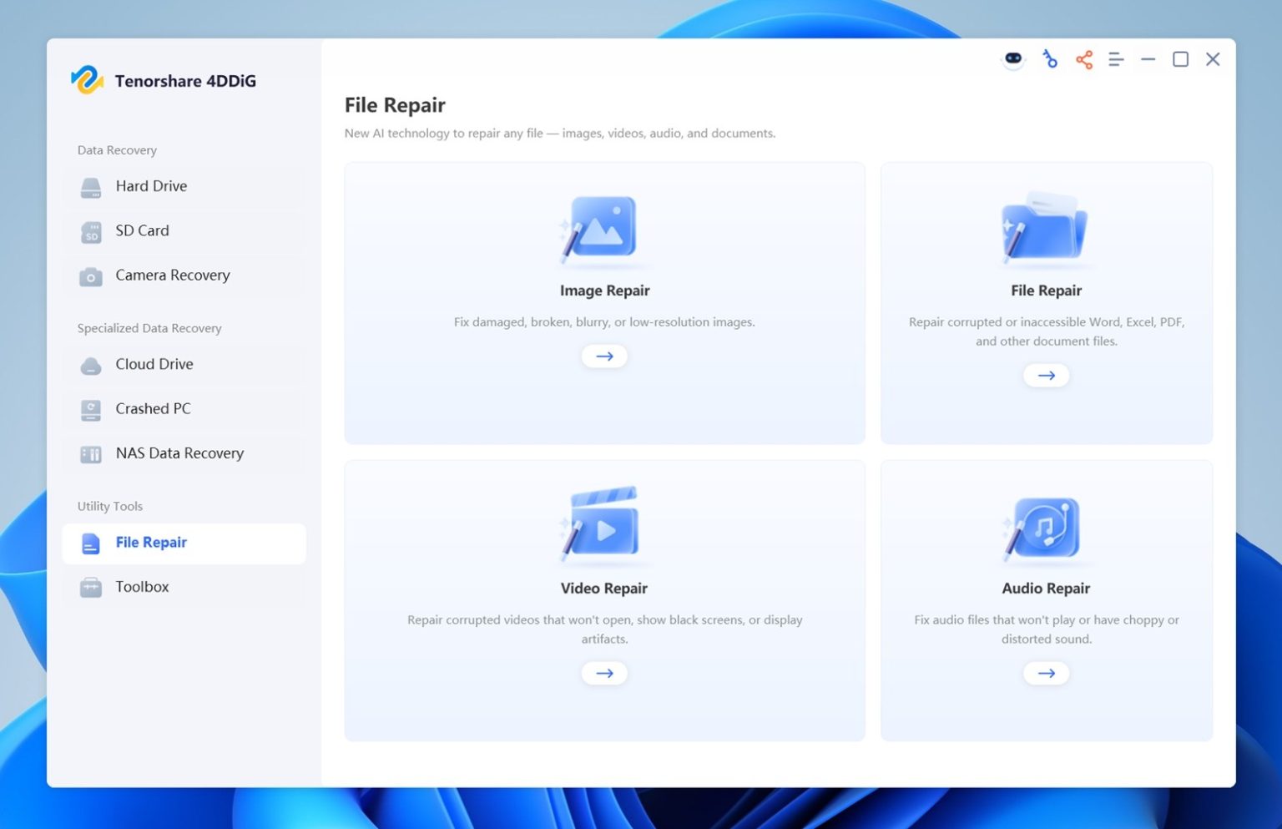Click the Camera Recovery camera icon
Screen dimensions: 1282x829
(91, 276)
